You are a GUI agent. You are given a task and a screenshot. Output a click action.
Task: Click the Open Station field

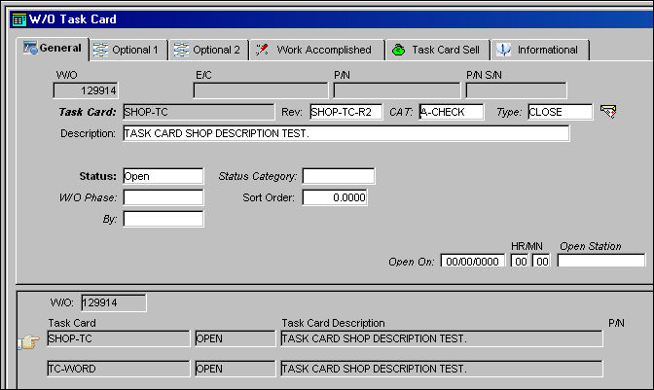coord(601,261)
